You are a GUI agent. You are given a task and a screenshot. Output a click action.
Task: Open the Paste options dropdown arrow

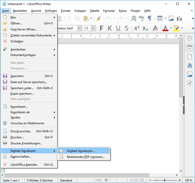click(x=91, y=18)
